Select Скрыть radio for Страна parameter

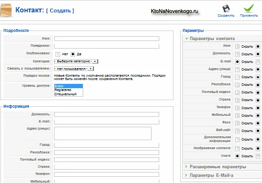[x=237, y=100]
